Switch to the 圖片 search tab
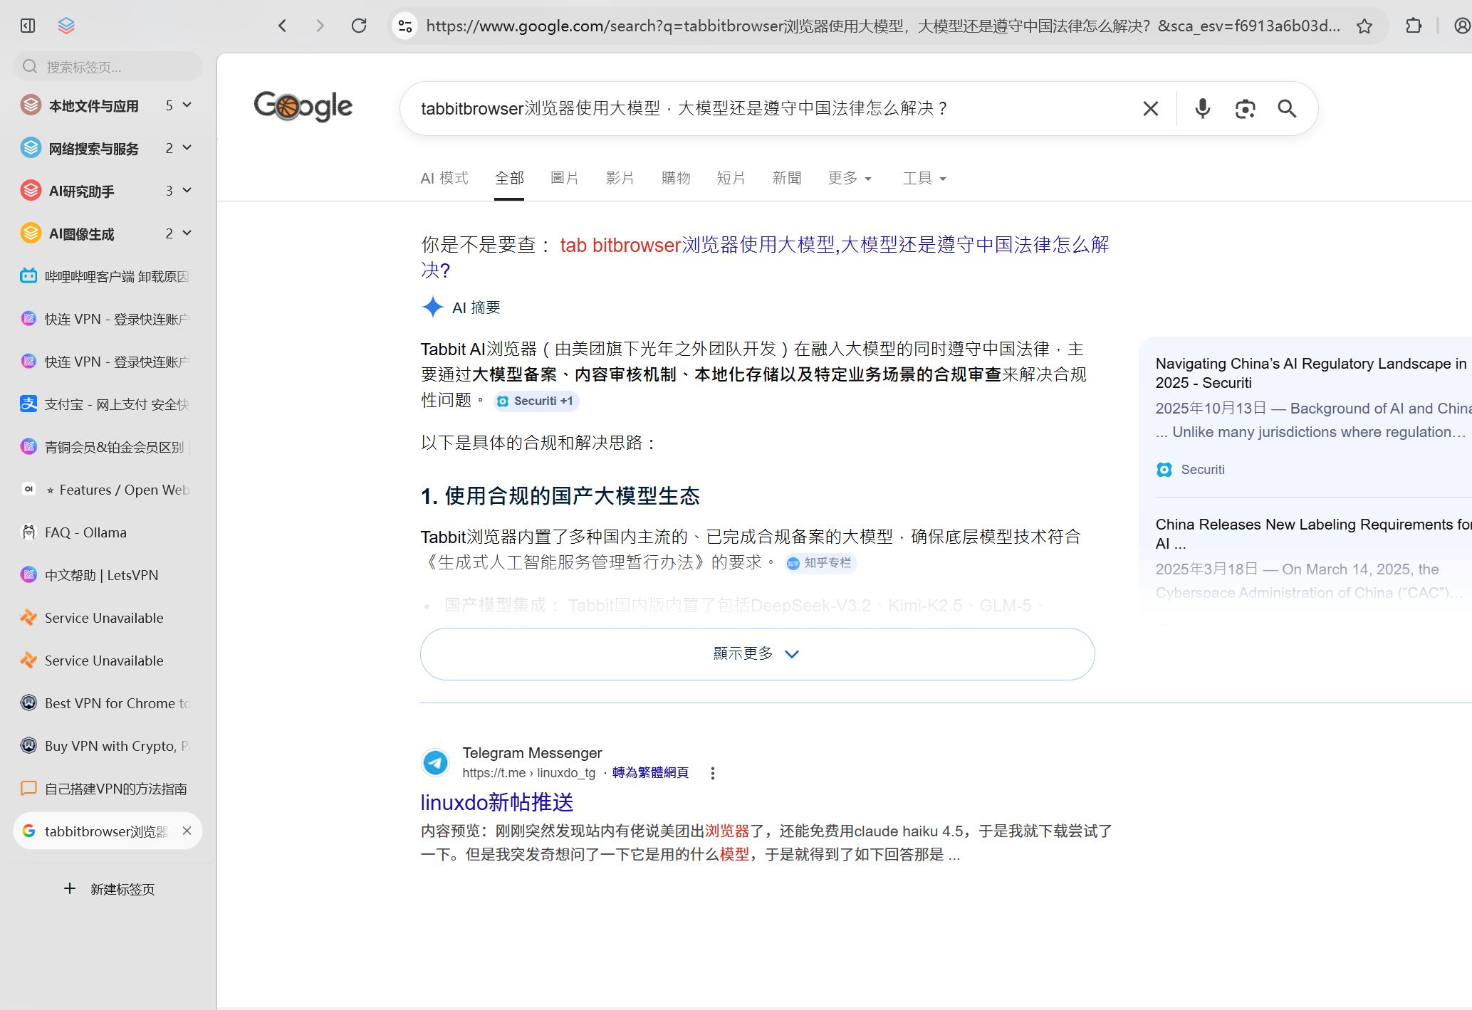This screenshot has width=1472, height=1010. (565, 179)
